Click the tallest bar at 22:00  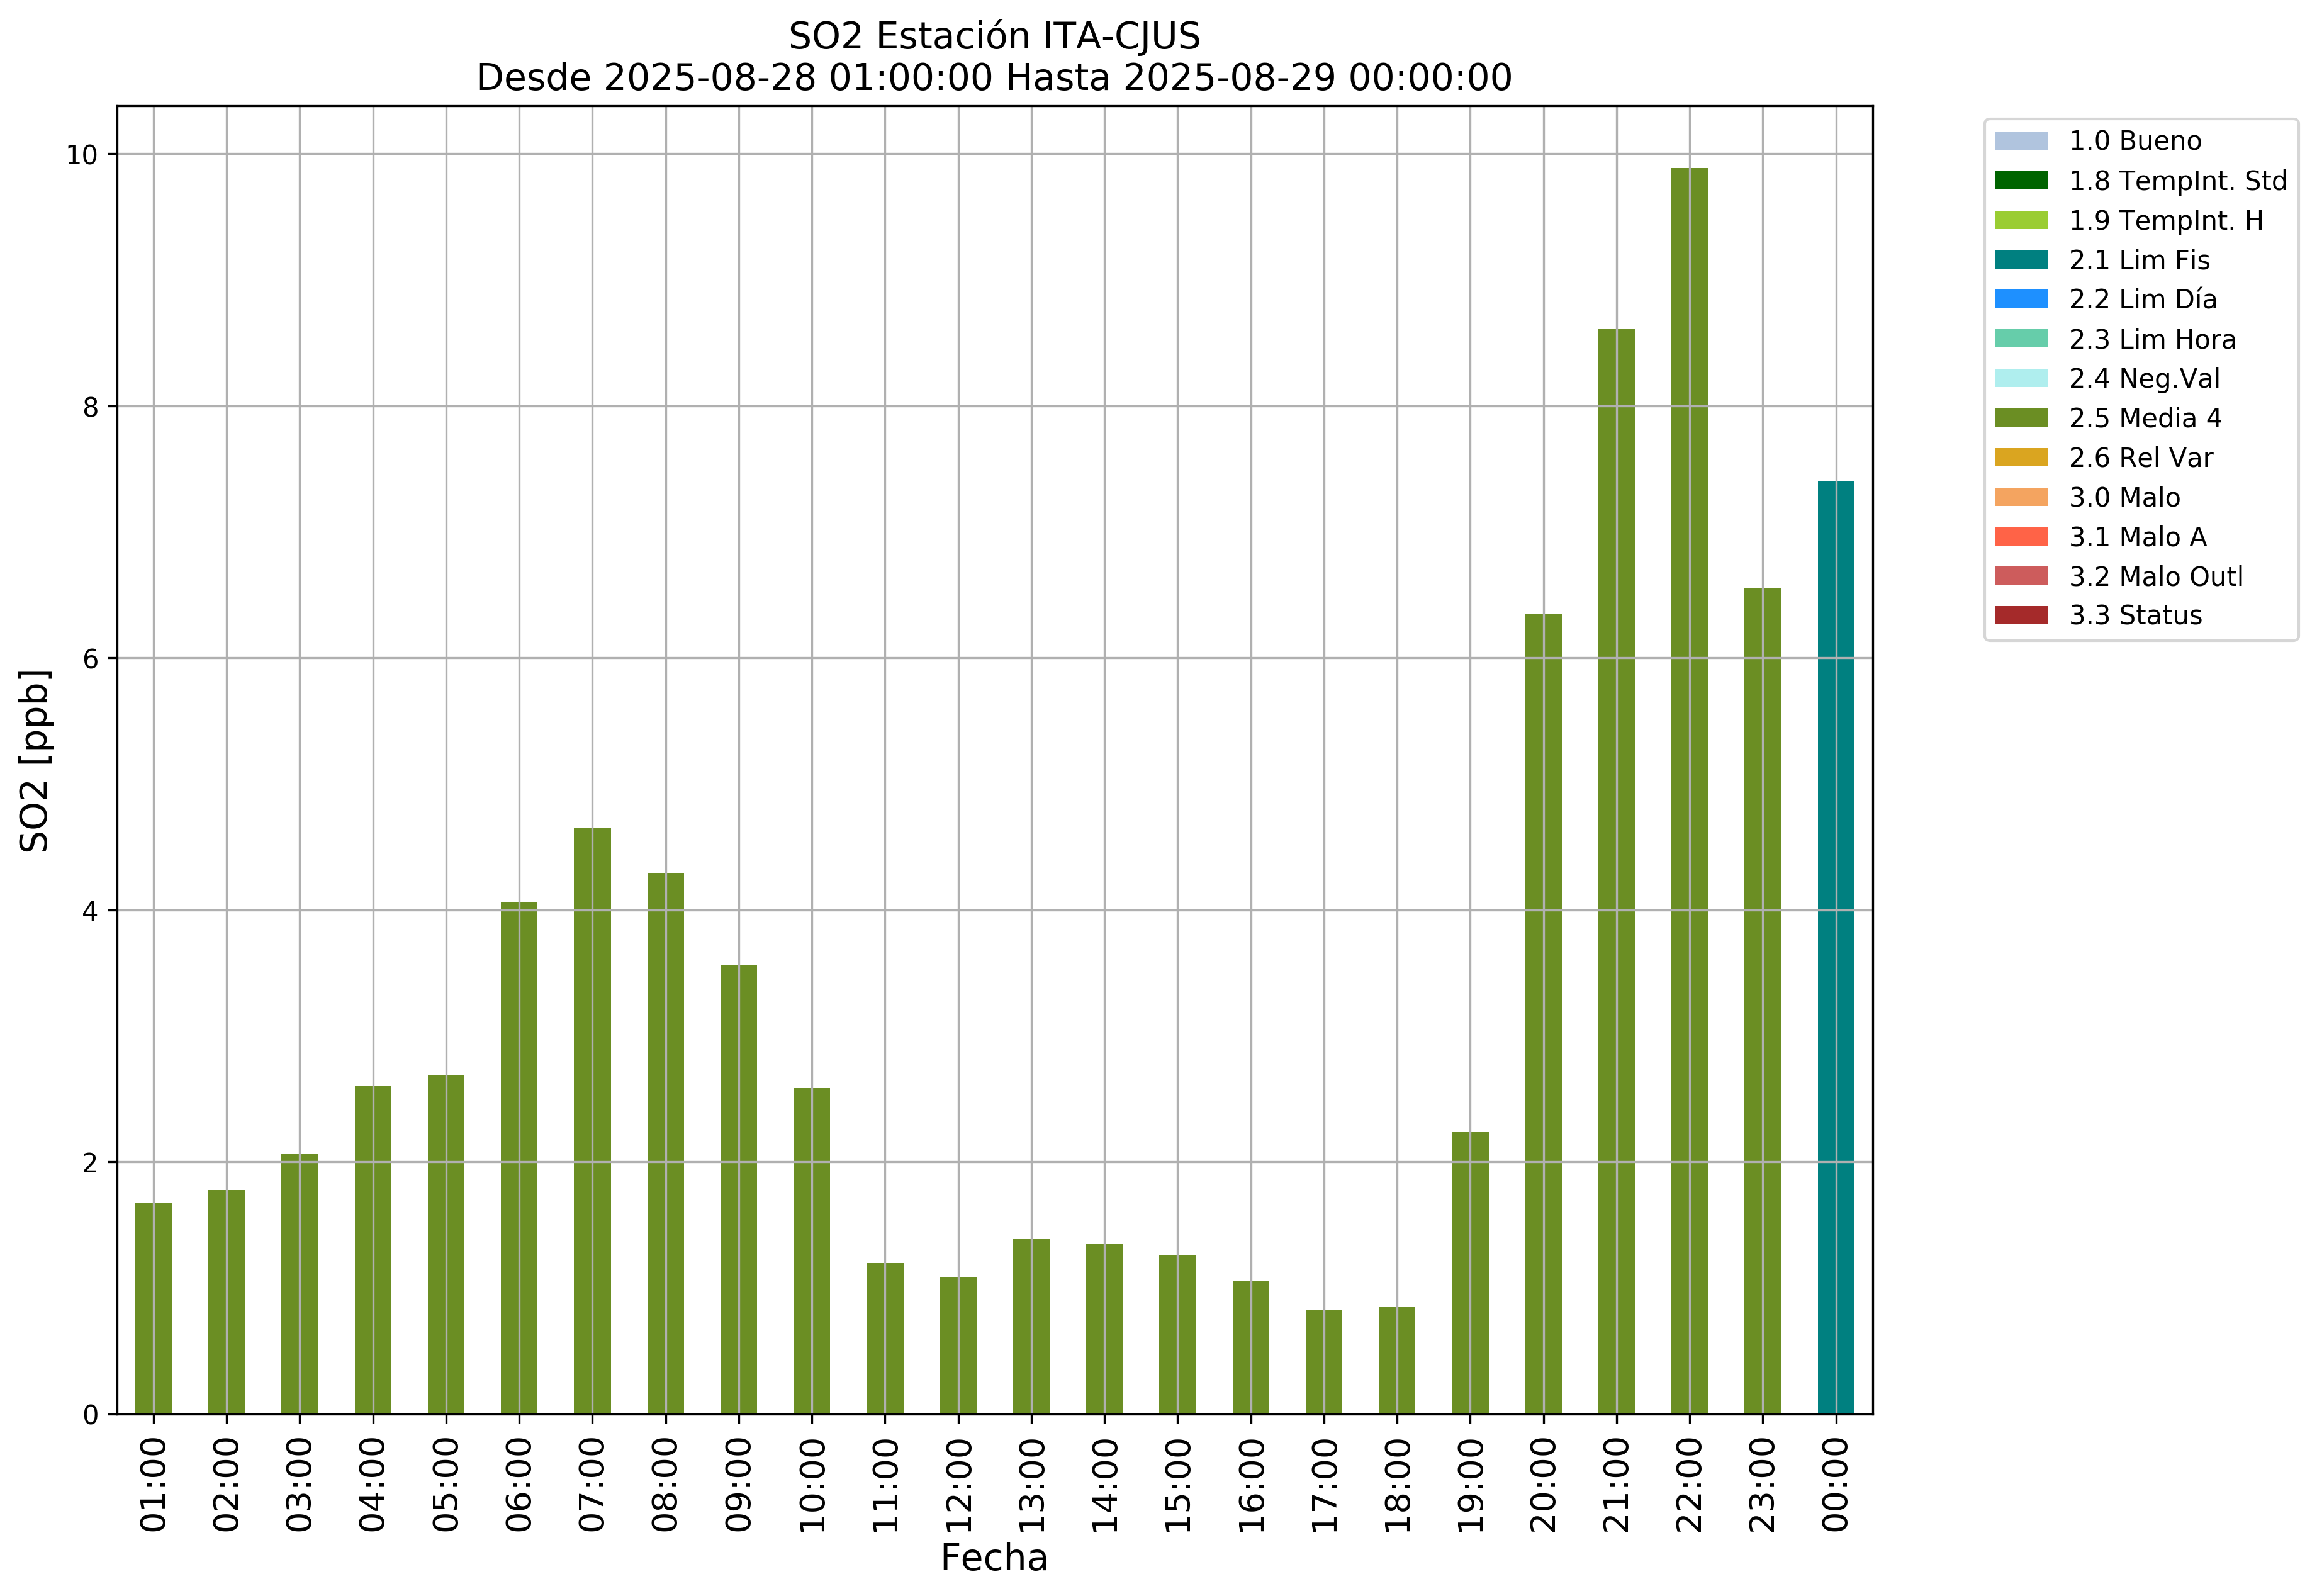[1689, 790]
